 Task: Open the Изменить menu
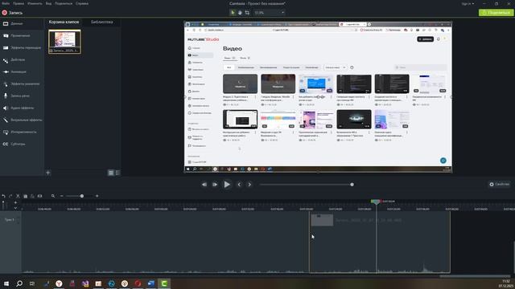[35, 3]
